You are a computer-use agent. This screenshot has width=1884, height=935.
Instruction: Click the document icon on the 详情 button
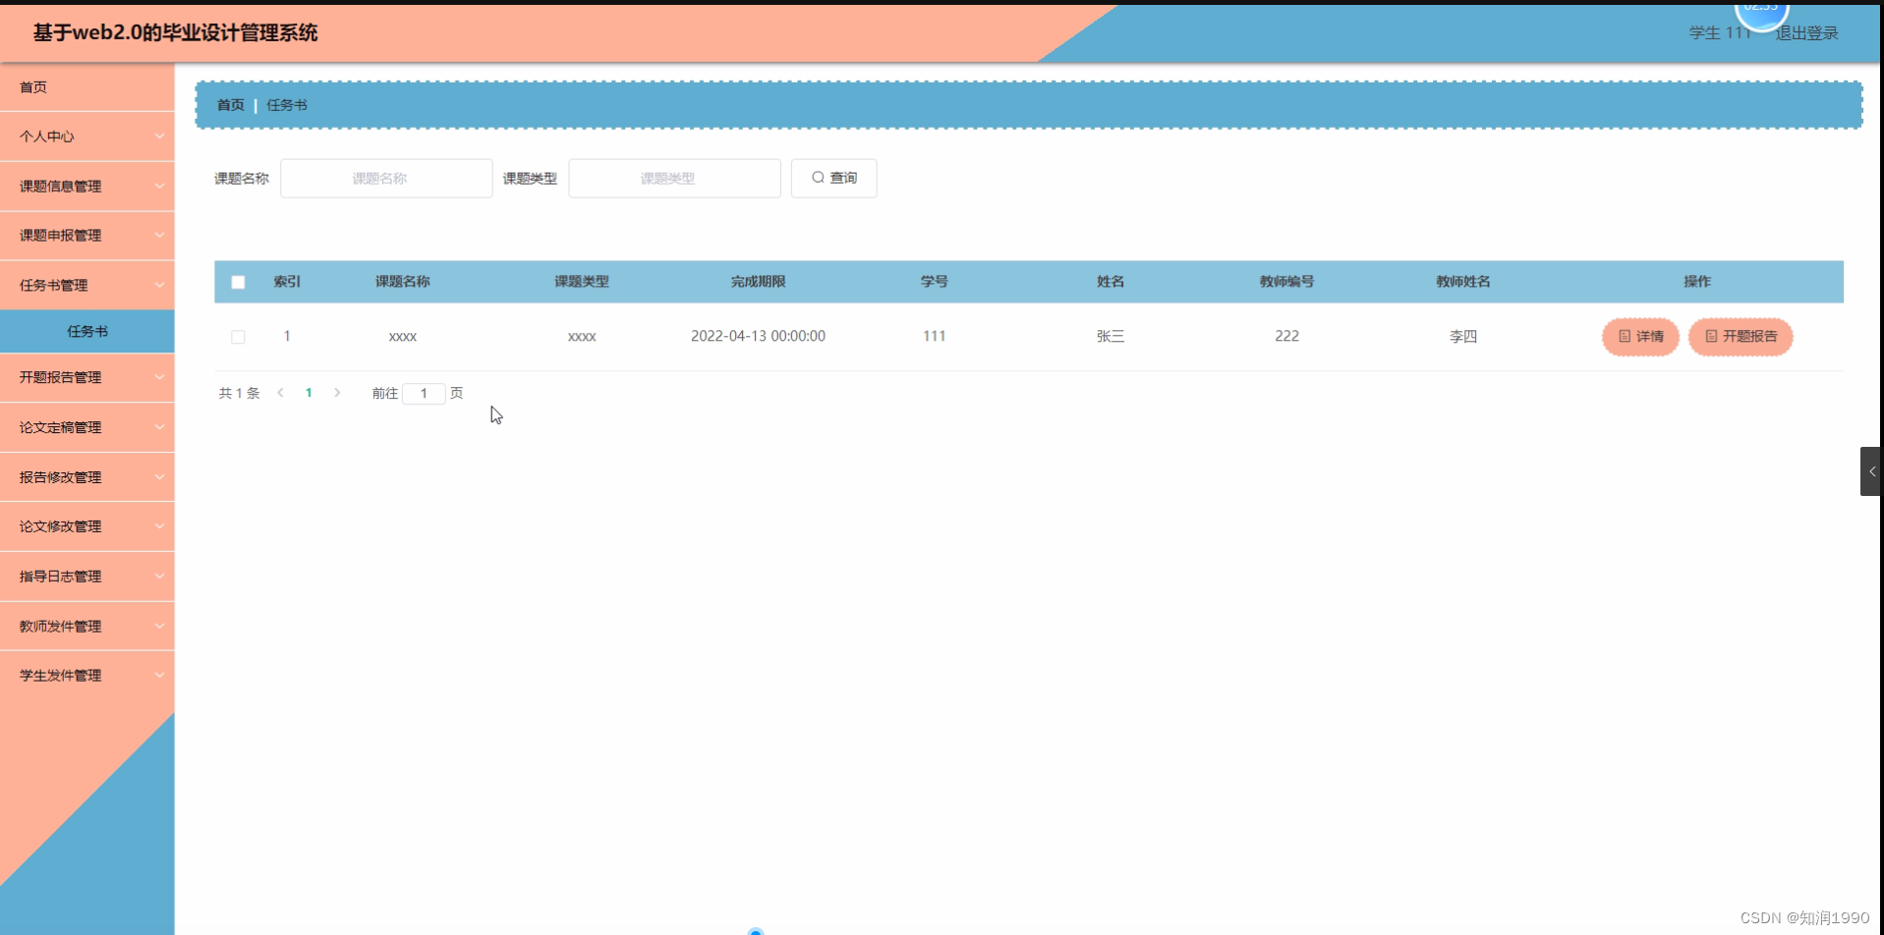coord(1625,337)
